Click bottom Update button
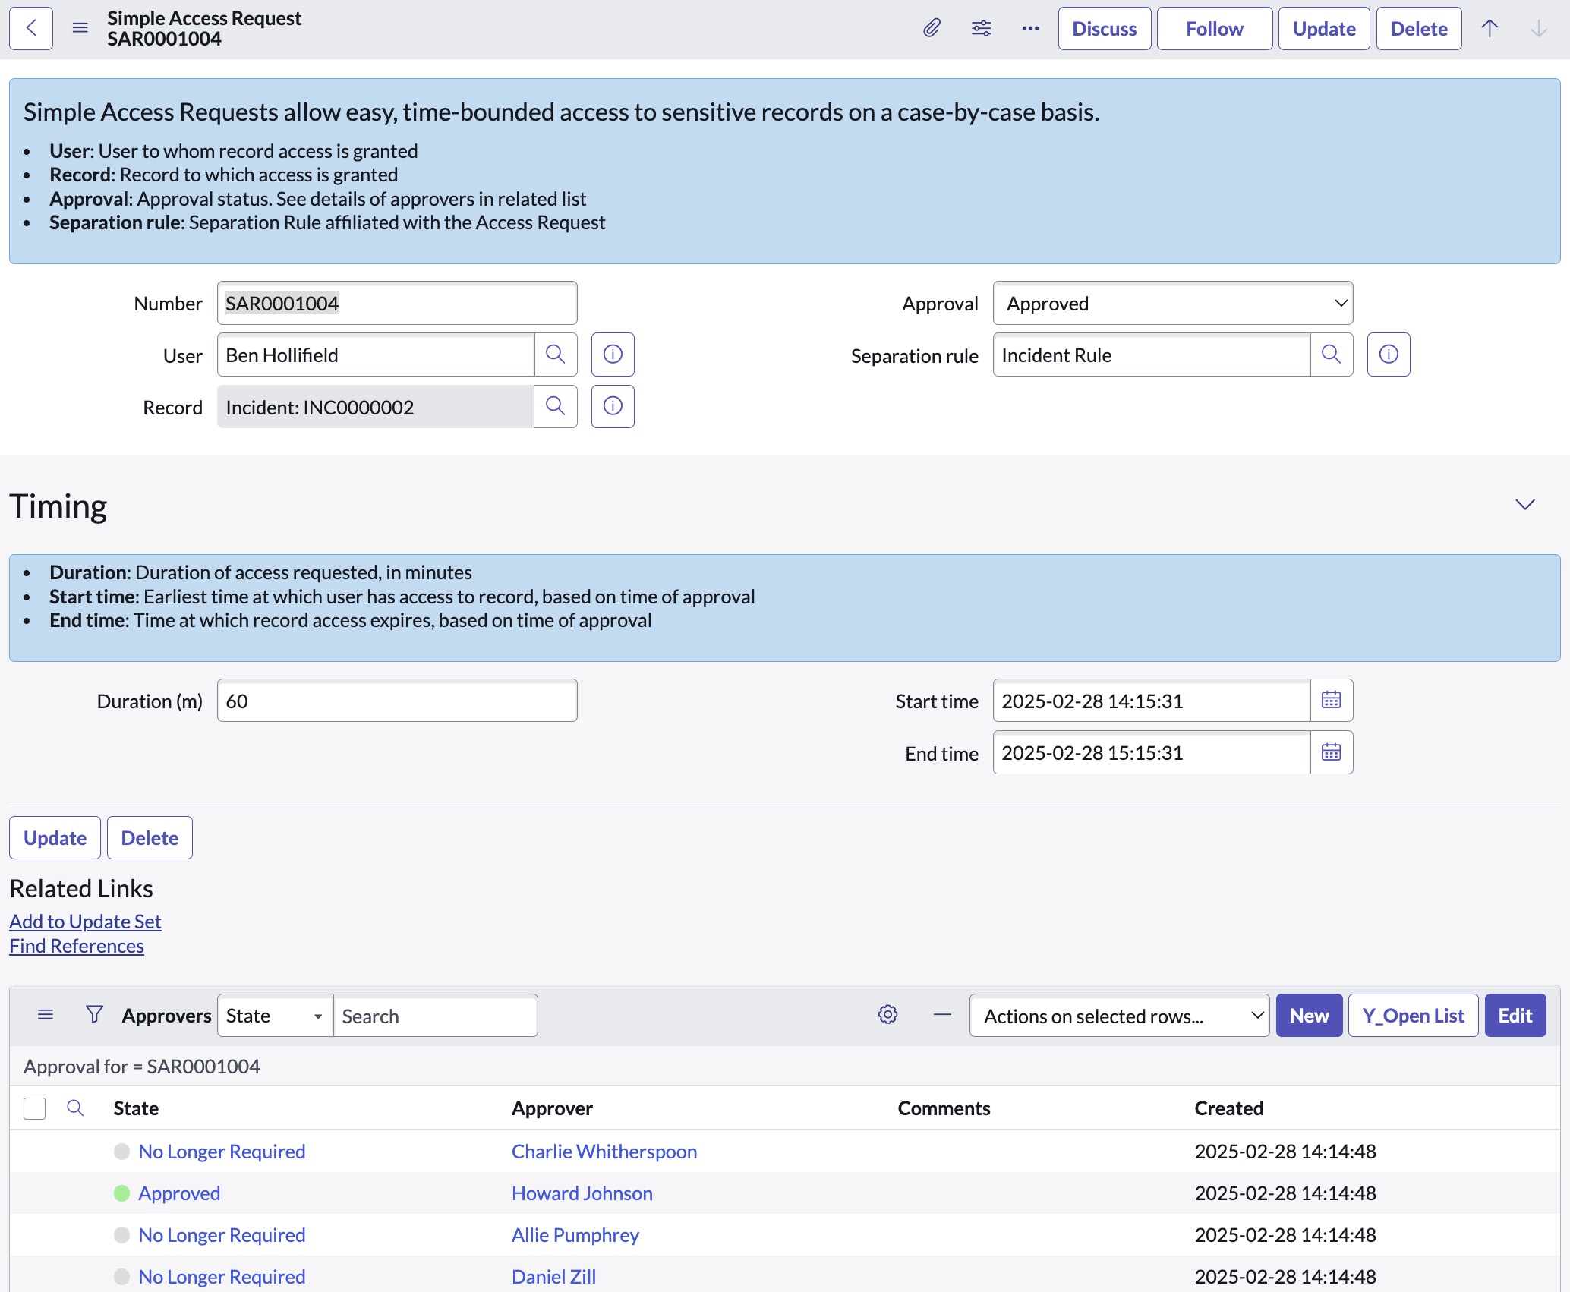This screenshot has height=1292, width=1570. point(55,837)
